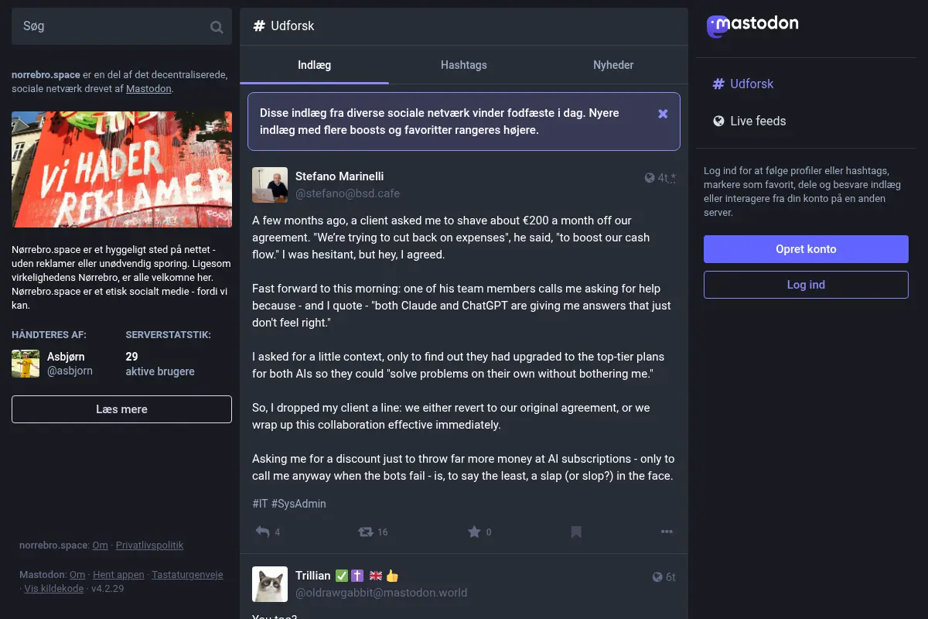Bookmark Stefano Marinelli's post
The width and height of the screenshot is (928, 619).
(576, 532)
